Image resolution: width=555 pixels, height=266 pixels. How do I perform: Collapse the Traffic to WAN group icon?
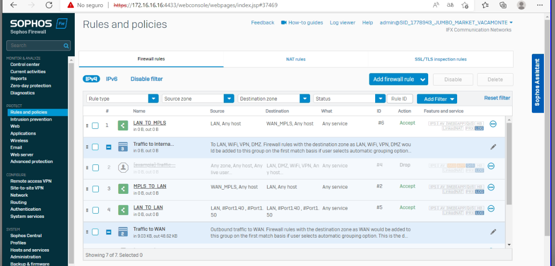[x=108, y=232]
